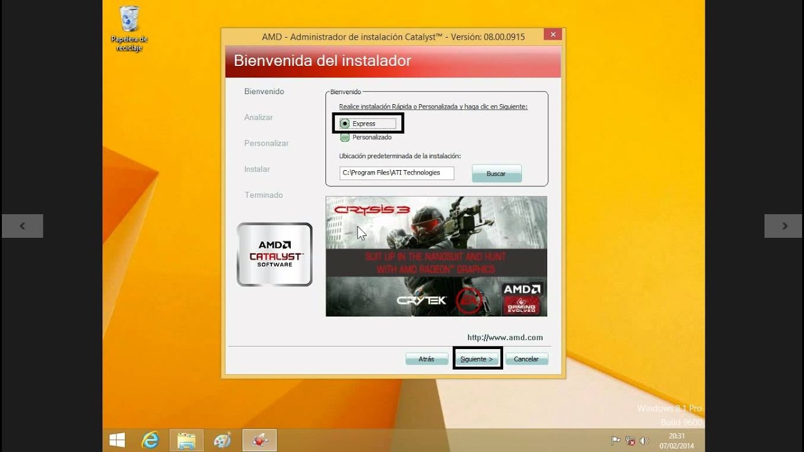Screen dimensions: 804x452
Task: Click the Cancelar button
Action: pyautogui.click(x=526, y=359)
